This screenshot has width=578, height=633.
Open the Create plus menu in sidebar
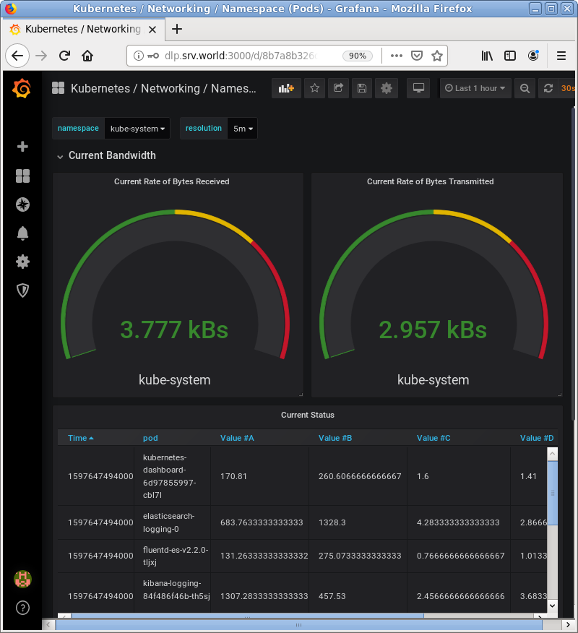coord(22,146)
